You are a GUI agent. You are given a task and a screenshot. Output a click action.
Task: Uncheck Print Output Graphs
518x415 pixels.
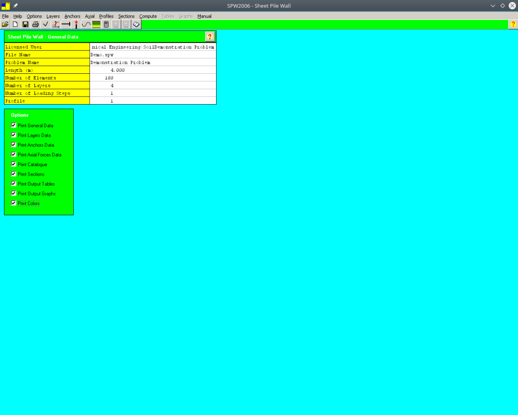click(x=13, y=193)
